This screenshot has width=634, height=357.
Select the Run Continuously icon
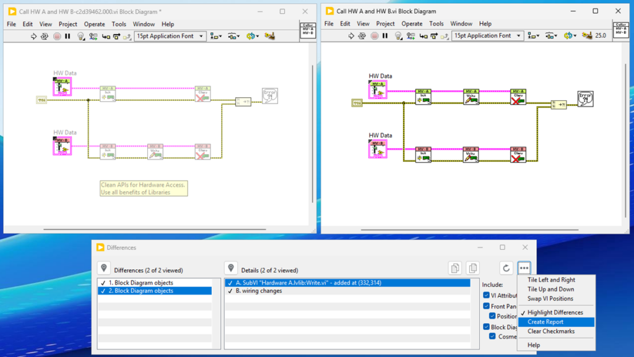point(45,35)
